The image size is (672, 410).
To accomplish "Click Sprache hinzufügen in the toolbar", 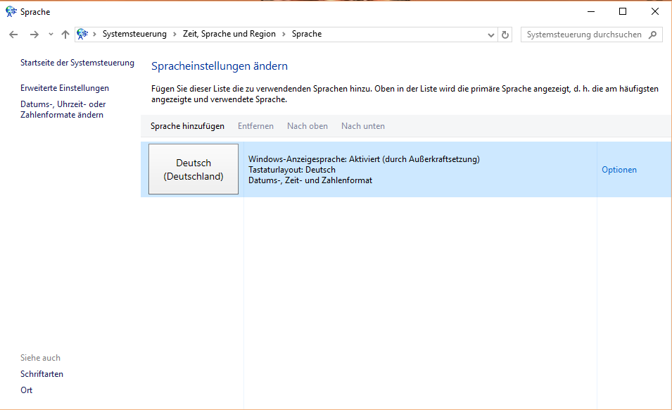I will [x=187, y=126].
